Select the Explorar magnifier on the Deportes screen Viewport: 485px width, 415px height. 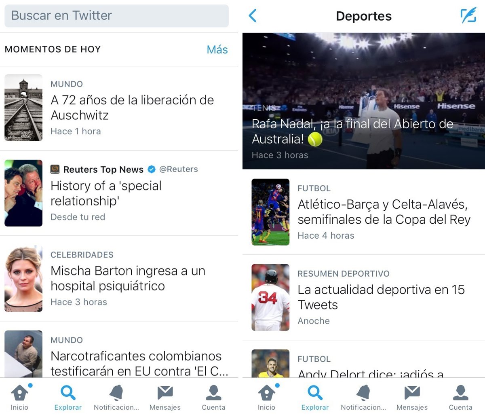pos(315,393)
